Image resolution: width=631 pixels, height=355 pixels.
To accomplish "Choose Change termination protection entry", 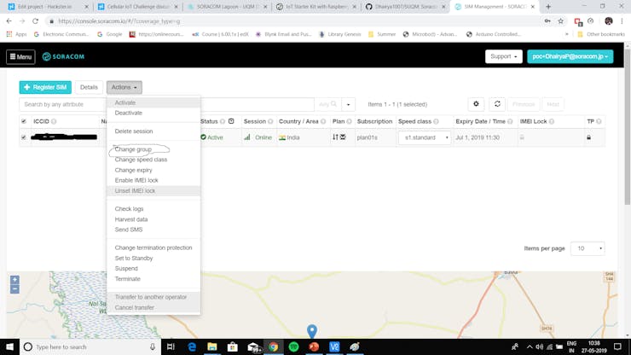I will 153,247.
